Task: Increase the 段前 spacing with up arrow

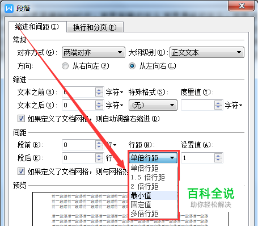Action: tap(99, 143)
